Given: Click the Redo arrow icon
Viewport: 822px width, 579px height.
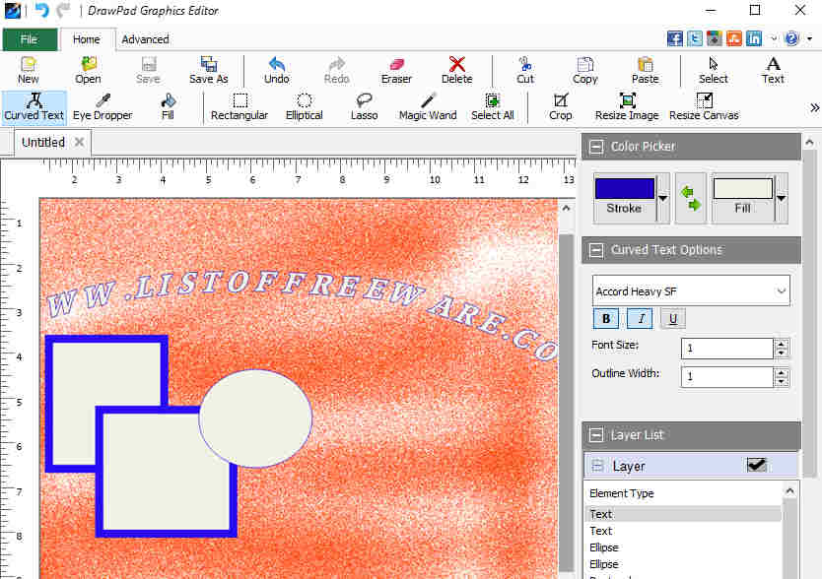Looking at the screenshot, I should (336, 70).
